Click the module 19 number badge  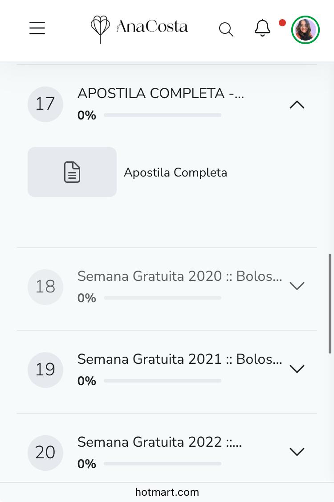pyautogui.click(x=45, y=370)
